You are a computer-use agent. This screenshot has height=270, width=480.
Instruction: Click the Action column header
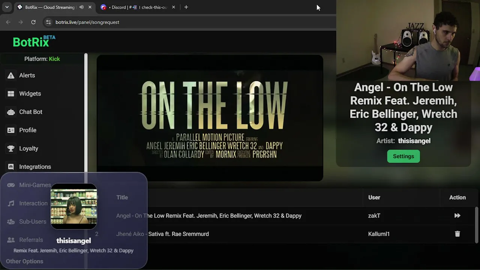[x=457, y=198]
